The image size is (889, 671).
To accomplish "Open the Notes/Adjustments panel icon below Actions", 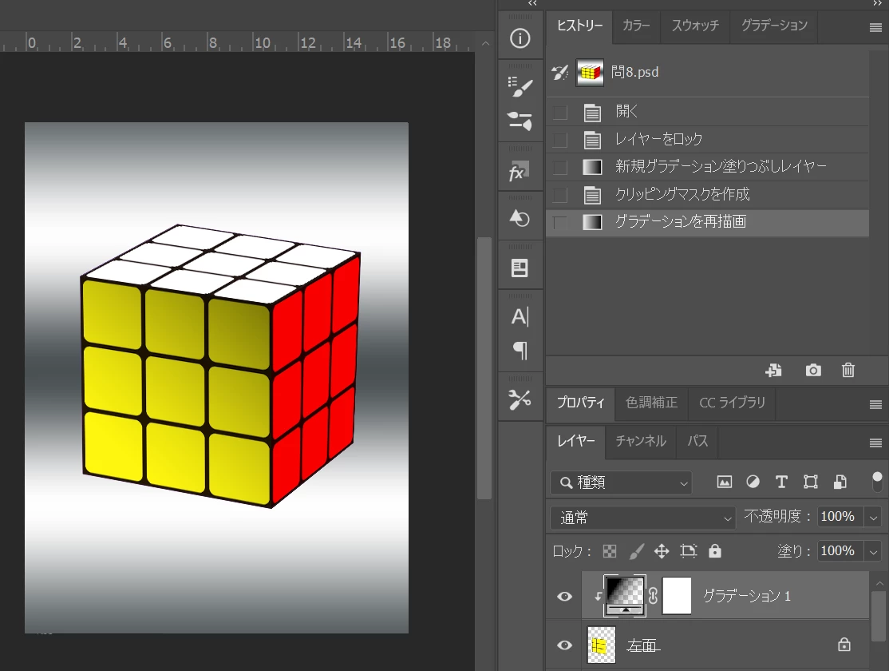I will pos(520,268).
